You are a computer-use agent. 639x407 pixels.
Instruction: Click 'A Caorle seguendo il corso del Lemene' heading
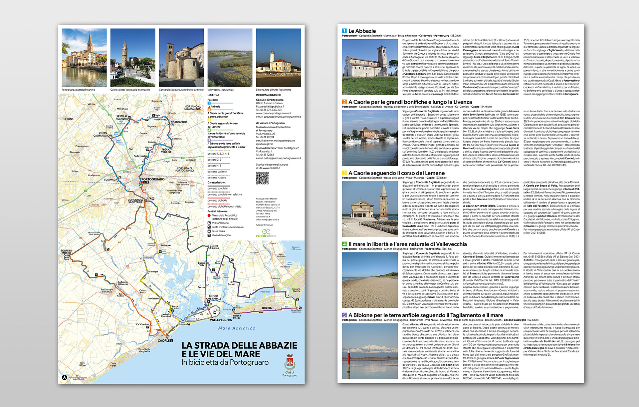tap(396, 173)
